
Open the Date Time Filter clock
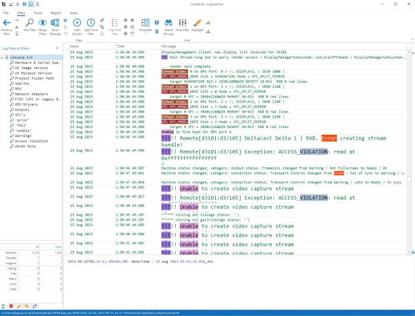(x=91, y=26)
